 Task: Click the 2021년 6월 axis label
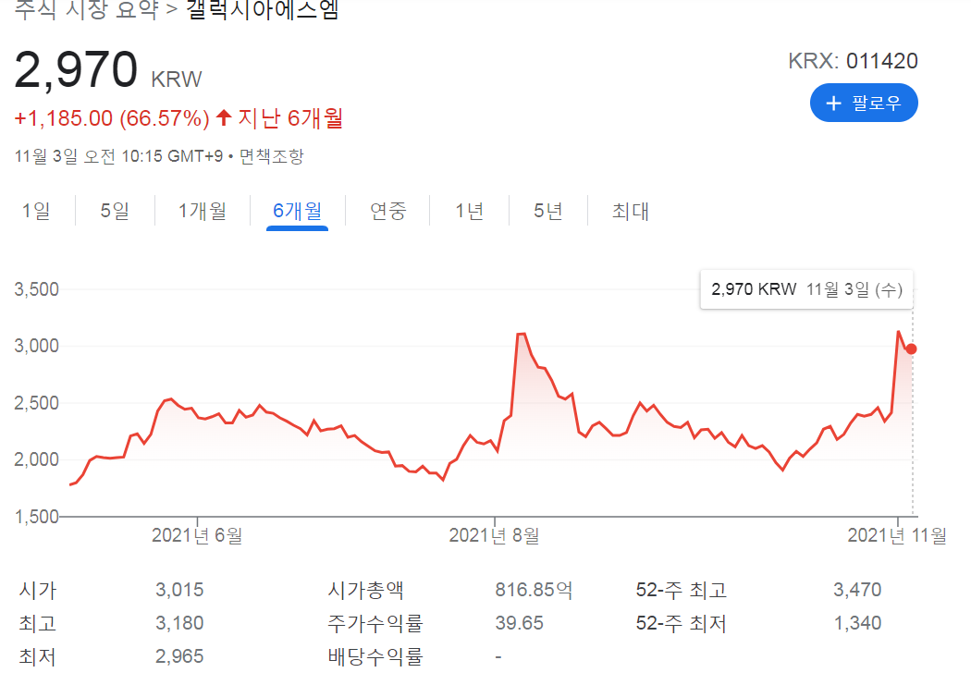(197, 535)
